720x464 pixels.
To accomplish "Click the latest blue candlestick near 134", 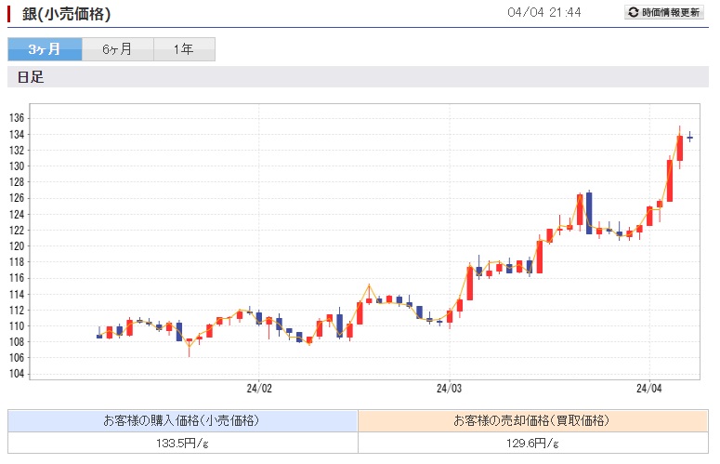I will [x=689, y=137].
